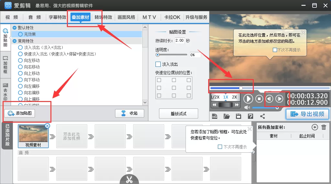Click the video preview progress bar handle
This screenshot has width=331, height=184.
pos(241,88)
